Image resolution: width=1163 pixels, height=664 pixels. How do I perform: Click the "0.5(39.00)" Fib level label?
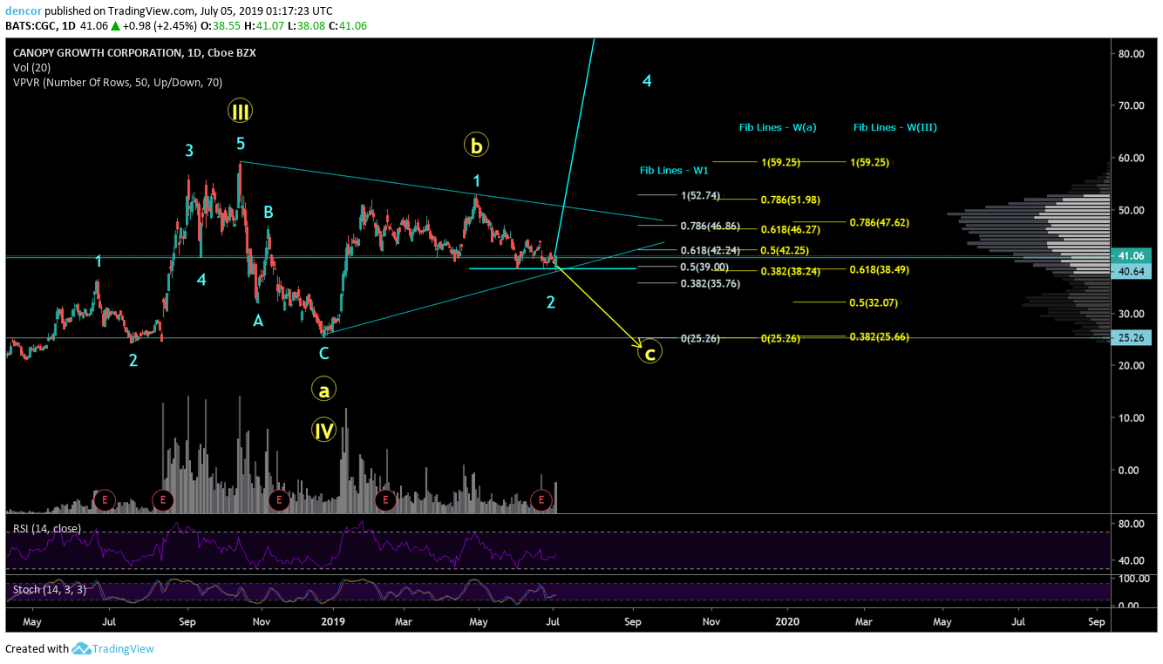tap(704, 267)
